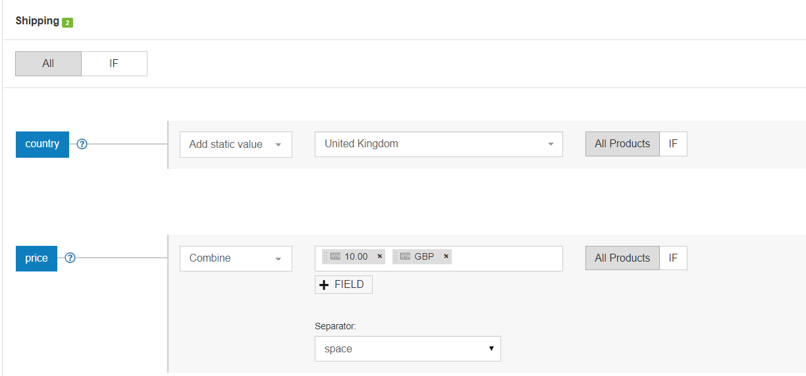The width and height of the screenshot is (806, 376).
Task: Switch the Shipping condition to IF
Action: (114, 64)
